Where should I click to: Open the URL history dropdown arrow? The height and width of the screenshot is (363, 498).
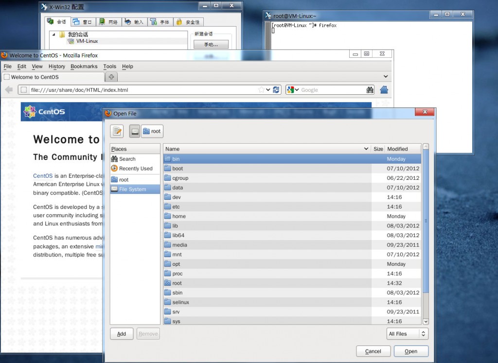pyautogui.click(x=268, y=90)
